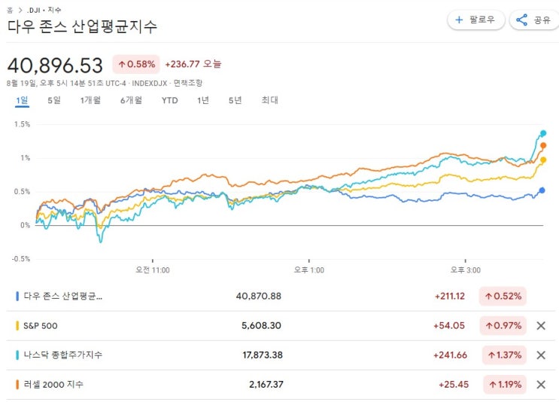
Task: Remove S&P 500 with its X icon
Action: (x=540, y=325)
